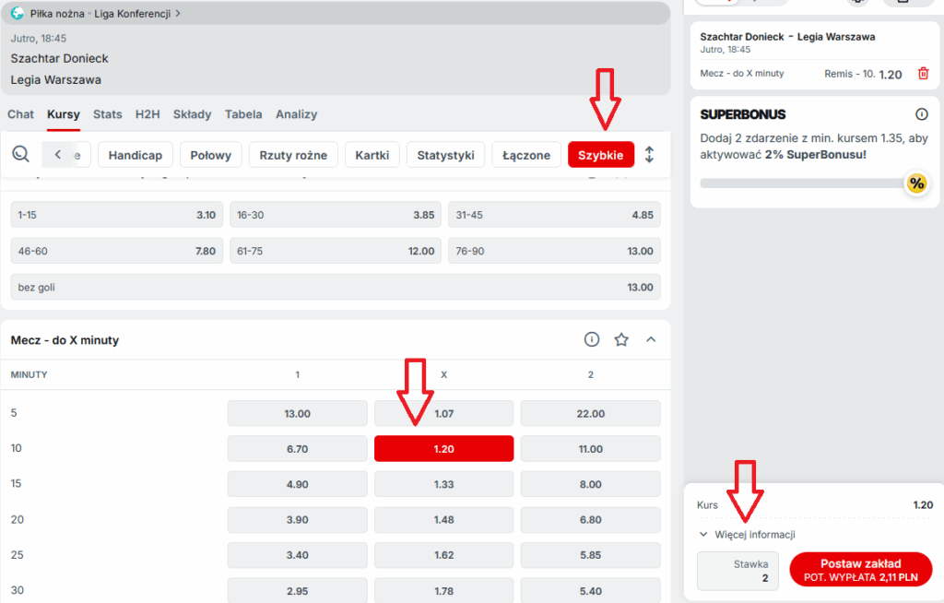
Task: Click info icon beside Mecz - do X minuty
Action: (x=592, y=340)
